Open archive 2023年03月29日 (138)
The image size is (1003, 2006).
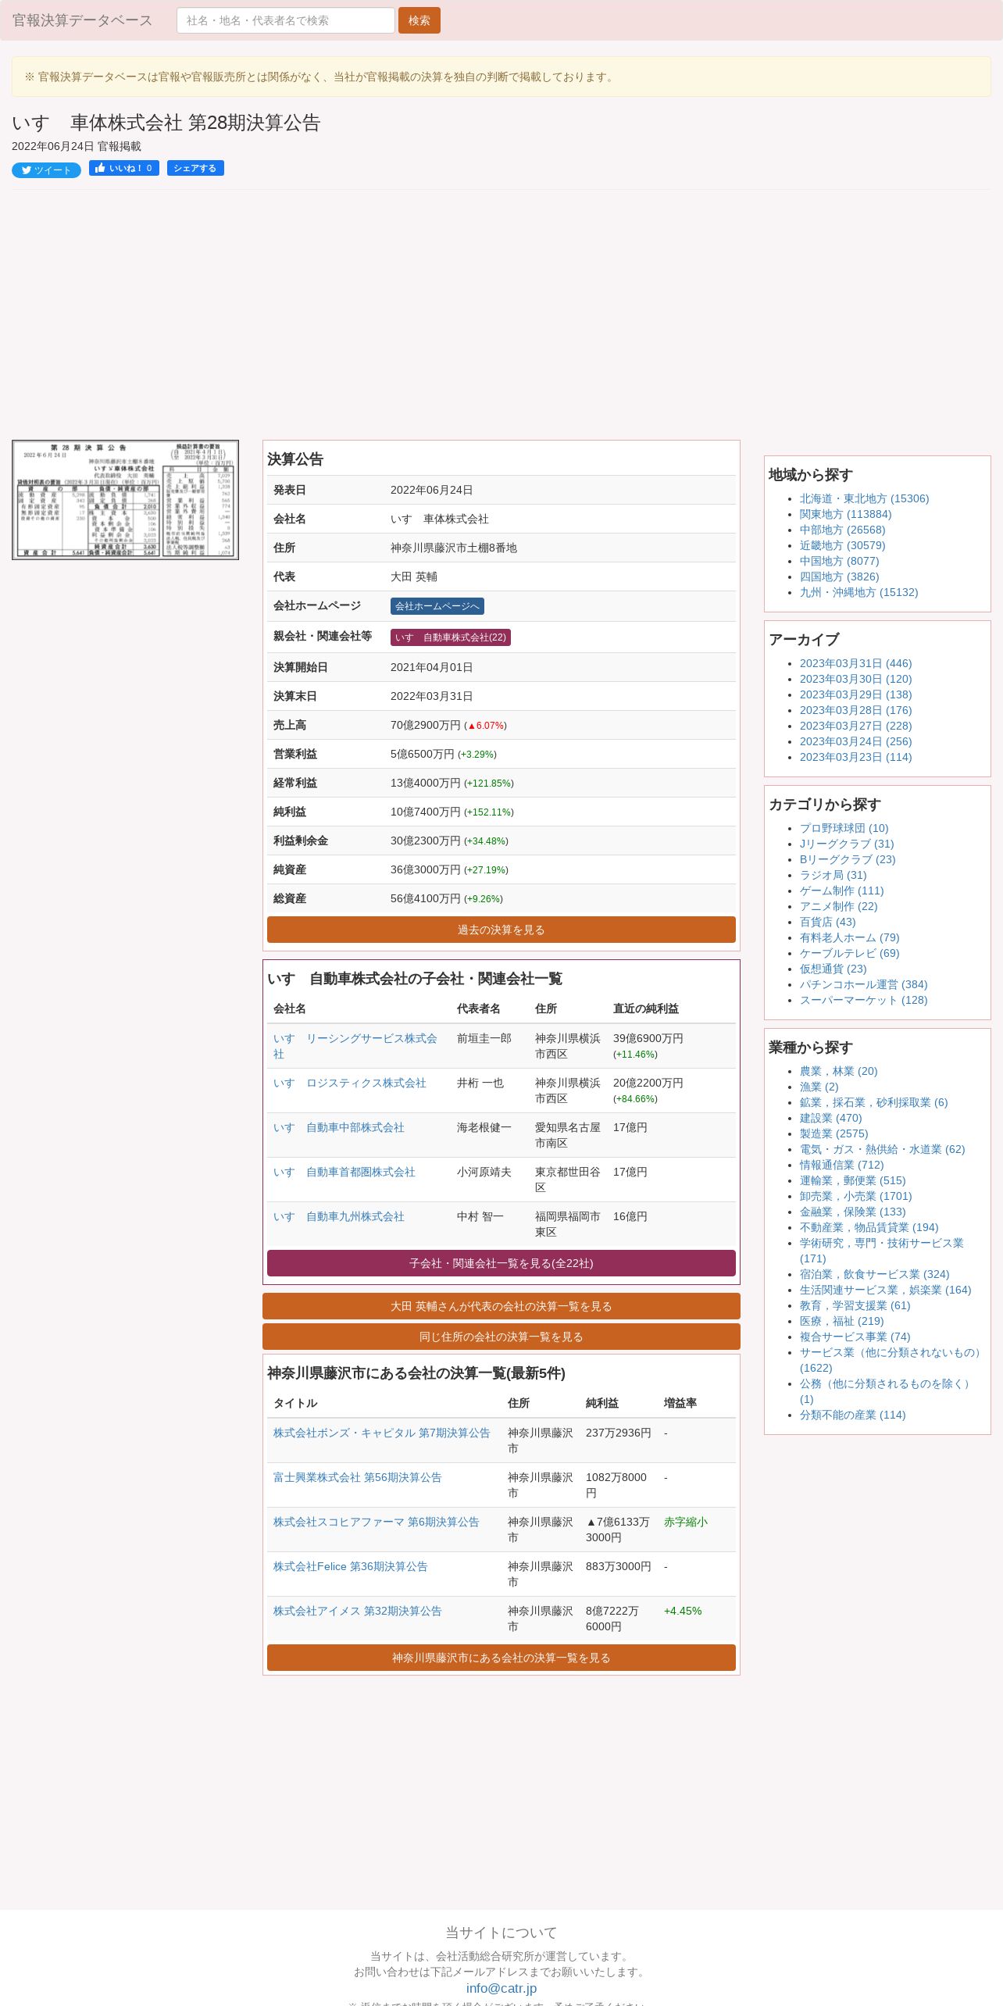coord(855,694)
